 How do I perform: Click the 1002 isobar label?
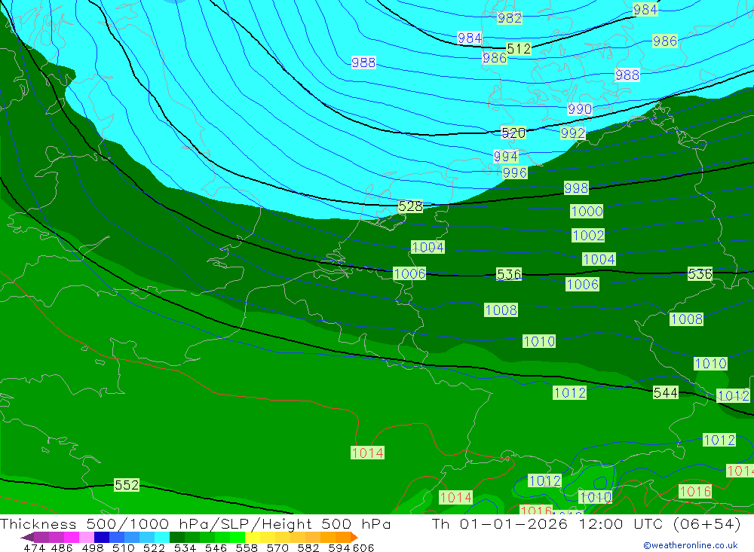coord(588,236)
